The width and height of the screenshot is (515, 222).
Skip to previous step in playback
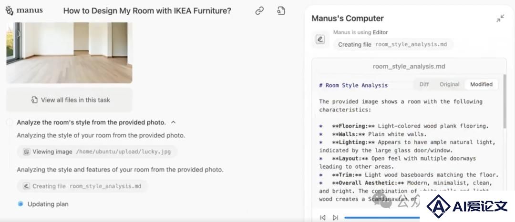323,217
